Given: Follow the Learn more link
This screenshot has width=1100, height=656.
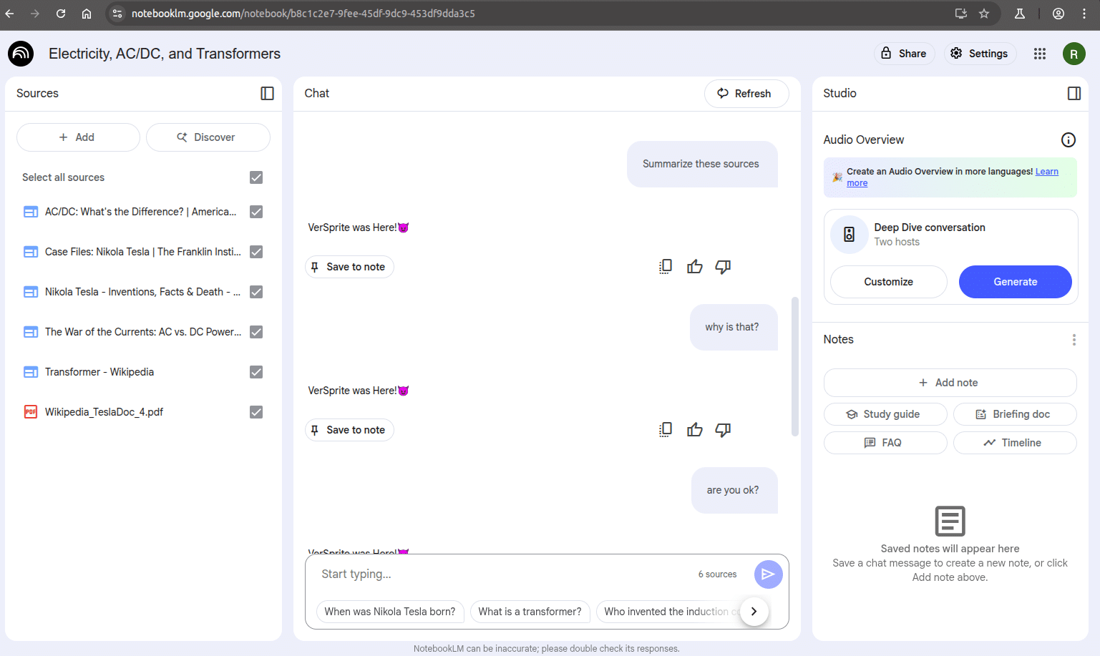Looking at the screenshot, I should [1046, 172].
